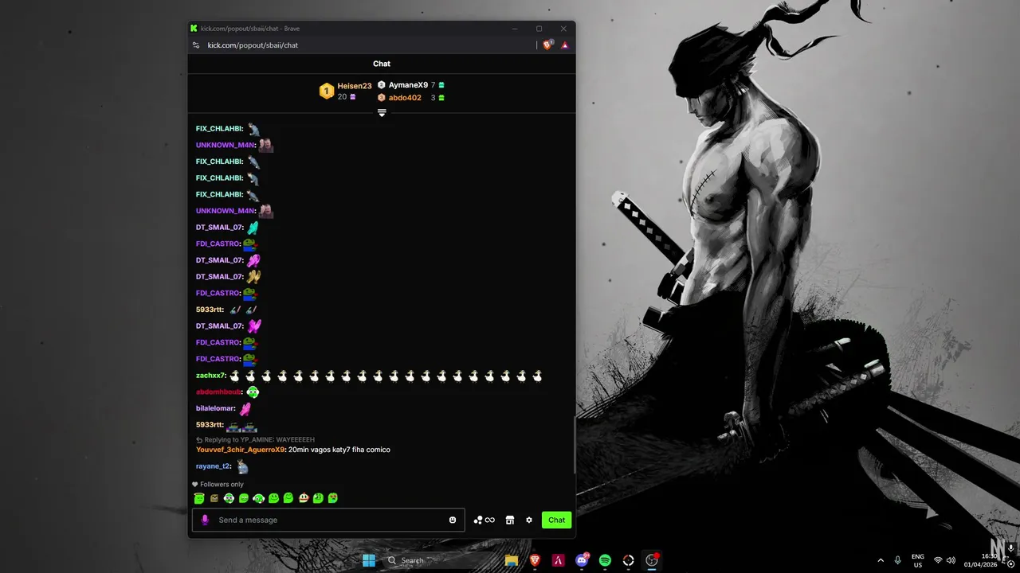Image resolution: width=1020 pixels, height=573 pixels.
Task: Open the channel points infinity icon
Action: tap(484, 520)
